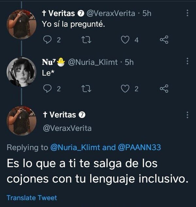Open @Nuria_Klimt mention in Replying to
The height and width of the screenshot is (207, 196).
tap(75, 148)
